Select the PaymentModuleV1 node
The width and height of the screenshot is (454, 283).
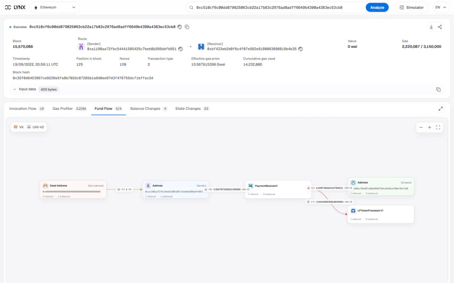point(278,190)
